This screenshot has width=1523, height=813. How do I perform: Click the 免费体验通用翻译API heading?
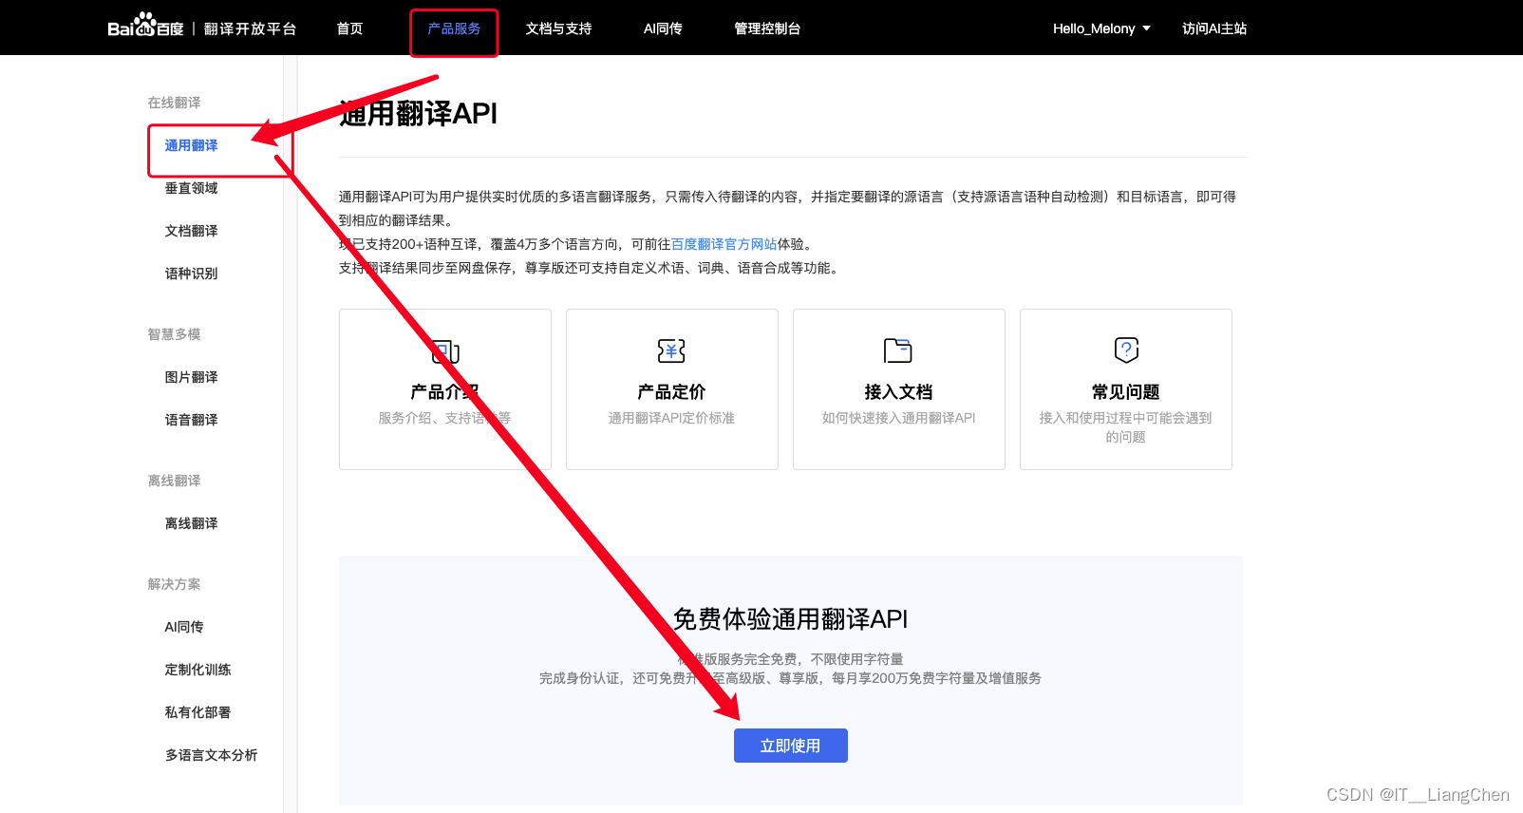(790, 619)
